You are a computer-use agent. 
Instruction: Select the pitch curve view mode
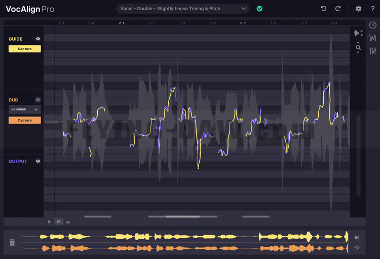[x=59, y=221]
